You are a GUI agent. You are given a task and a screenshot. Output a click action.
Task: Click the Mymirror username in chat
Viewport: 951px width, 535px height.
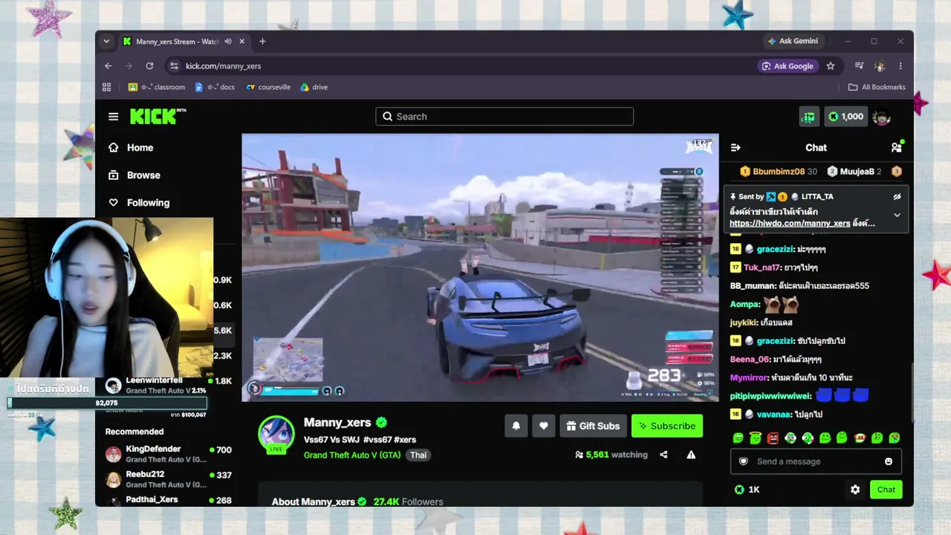(x=749, y=377)
